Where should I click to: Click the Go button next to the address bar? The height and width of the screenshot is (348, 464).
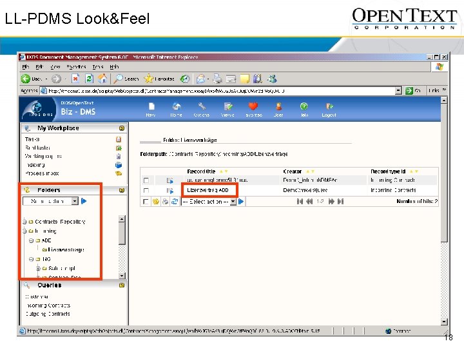pos(413,91)
